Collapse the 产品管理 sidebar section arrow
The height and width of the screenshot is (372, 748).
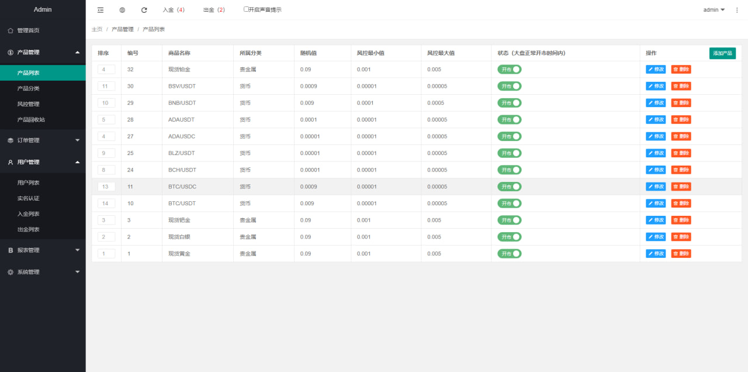tap(78, 52)
